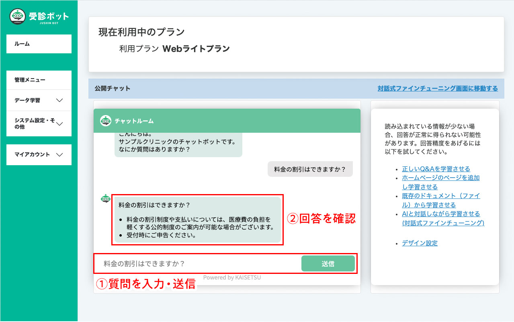This screenshot has height=322, width=514.
Task: Click the user message 料金の割引はできますか？ bubble
Action: (x=310, y=169)
